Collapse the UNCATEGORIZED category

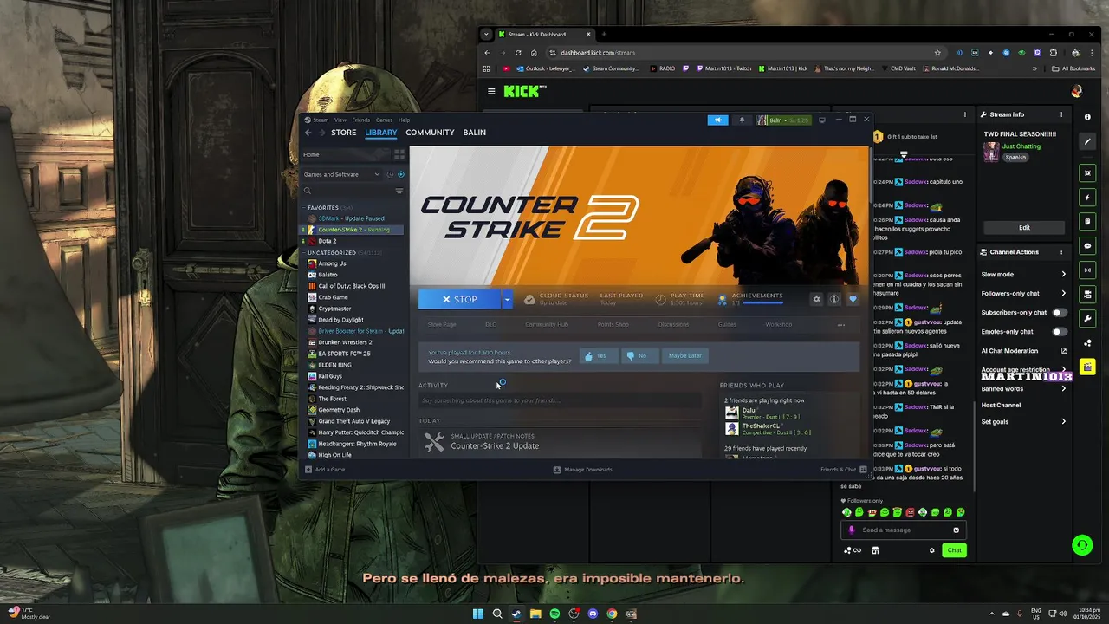point(303,253)
